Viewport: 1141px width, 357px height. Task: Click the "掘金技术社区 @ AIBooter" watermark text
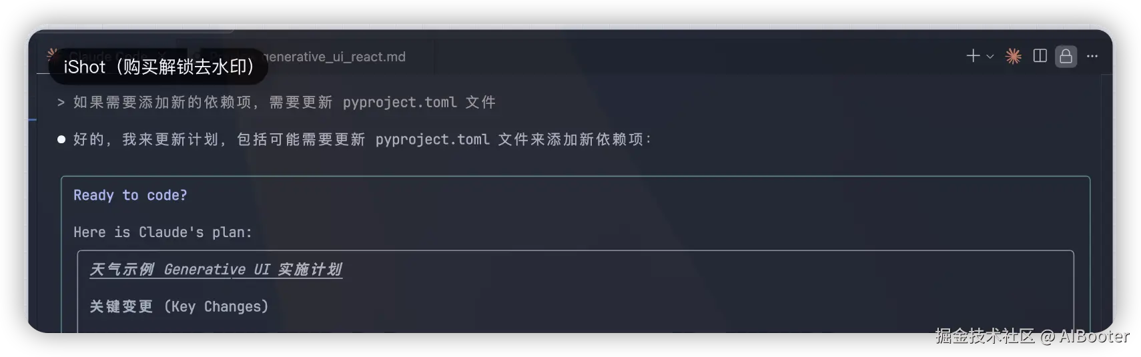coord(1032,336)
